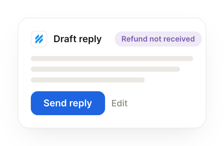Click the word reply in the card heading

click(x=90, y=40)
